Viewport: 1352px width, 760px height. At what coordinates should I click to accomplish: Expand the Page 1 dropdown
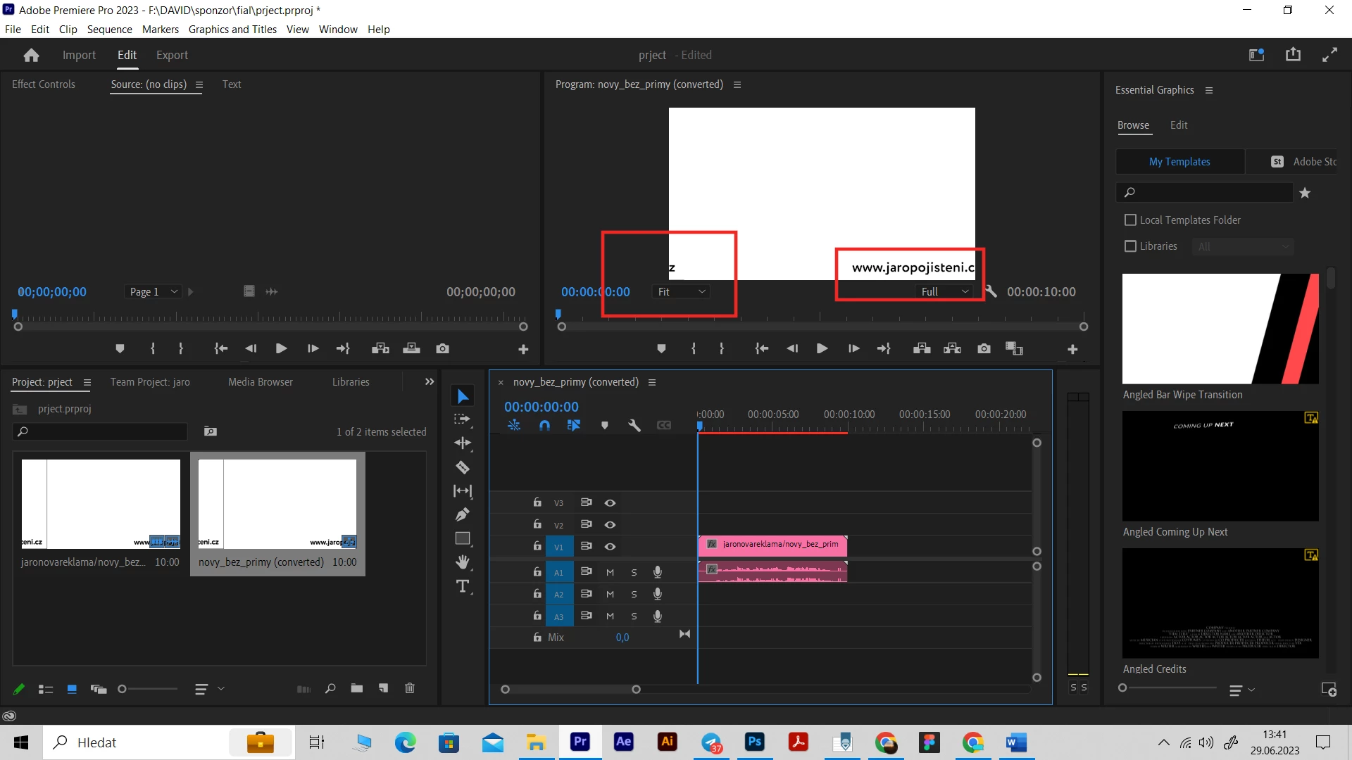click(154, 291)
